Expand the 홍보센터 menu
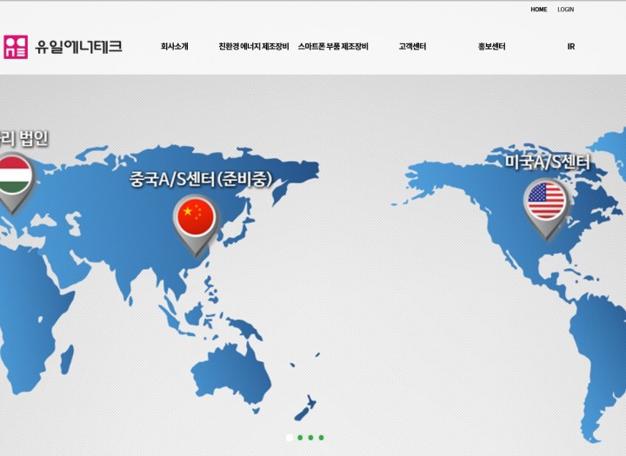This screenshot has height=456, width=626. pyautogui.click(x=491, y=47)
